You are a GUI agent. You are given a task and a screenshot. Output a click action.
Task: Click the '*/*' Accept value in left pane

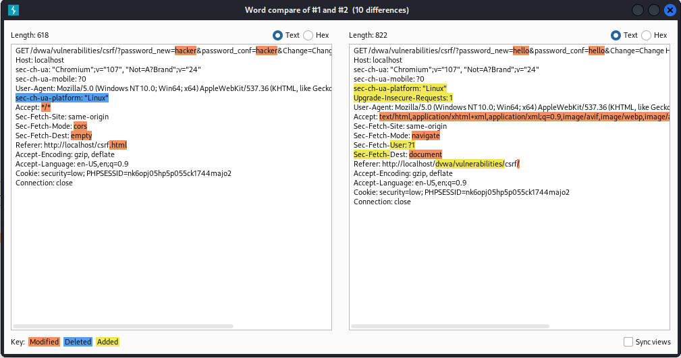46,107
